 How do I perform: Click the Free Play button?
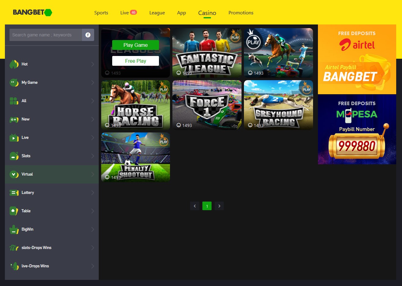[x=135, y=61]
